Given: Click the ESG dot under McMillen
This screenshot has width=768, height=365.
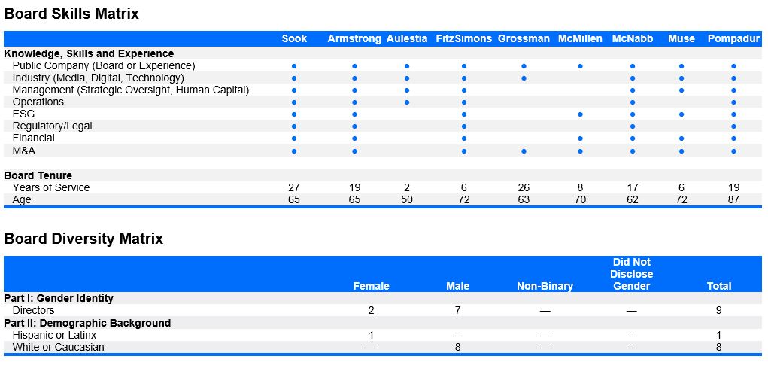Looking at the screenshot, I should tap(580, 114).
